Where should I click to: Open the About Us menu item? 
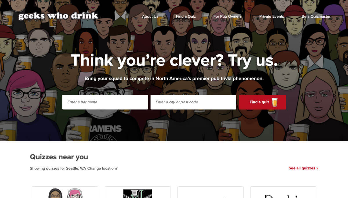150,16
